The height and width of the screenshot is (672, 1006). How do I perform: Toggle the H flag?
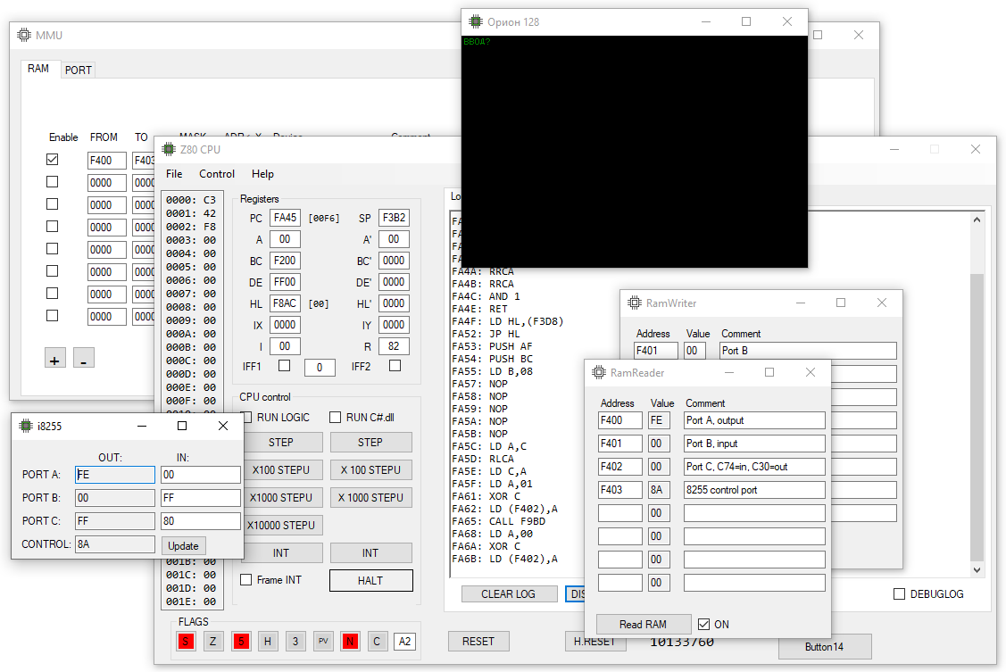tap(268, 642)
